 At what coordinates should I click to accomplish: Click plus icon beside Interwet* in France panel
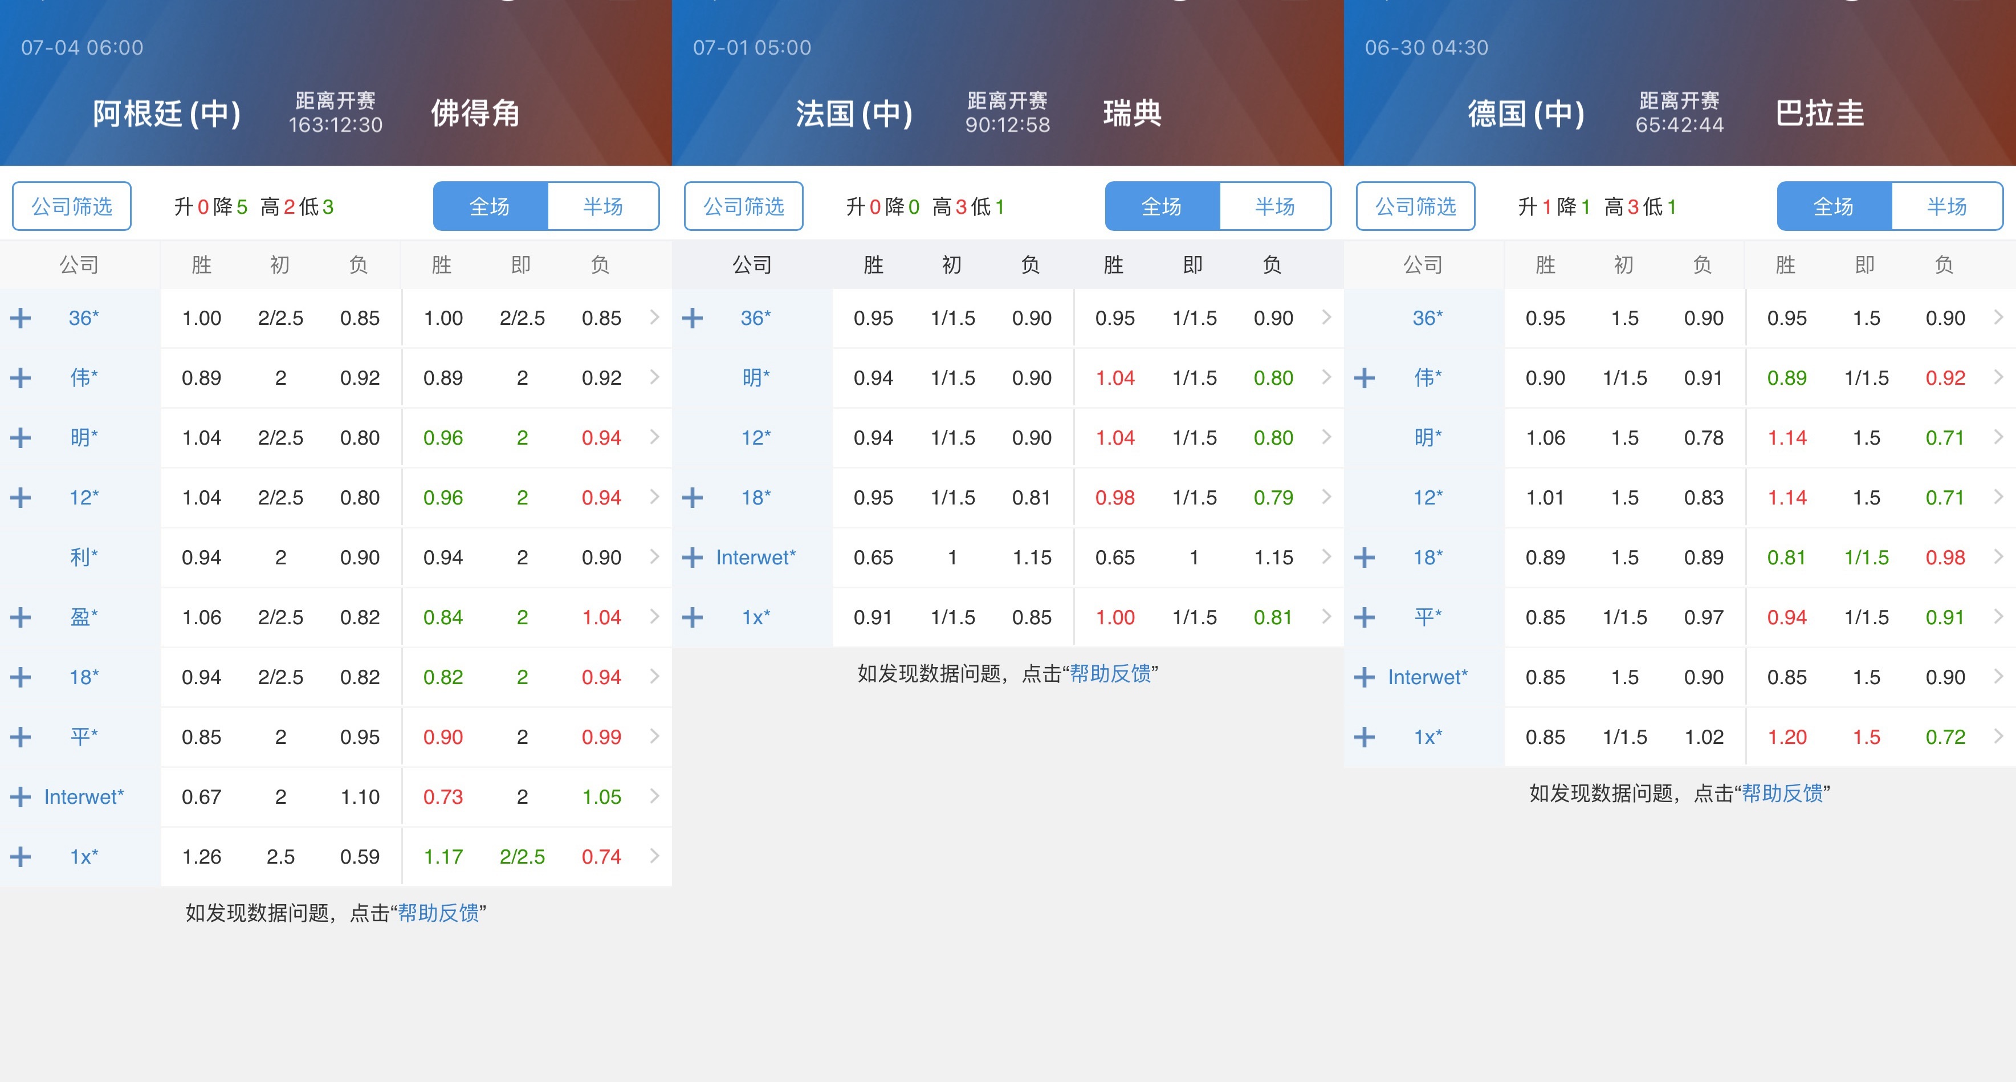pyautogui.click(x=693, y=558)
